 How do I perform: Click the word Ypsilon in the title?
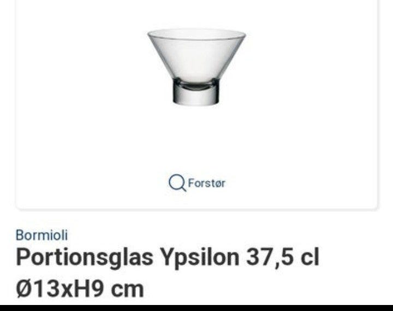pos(200,257)
